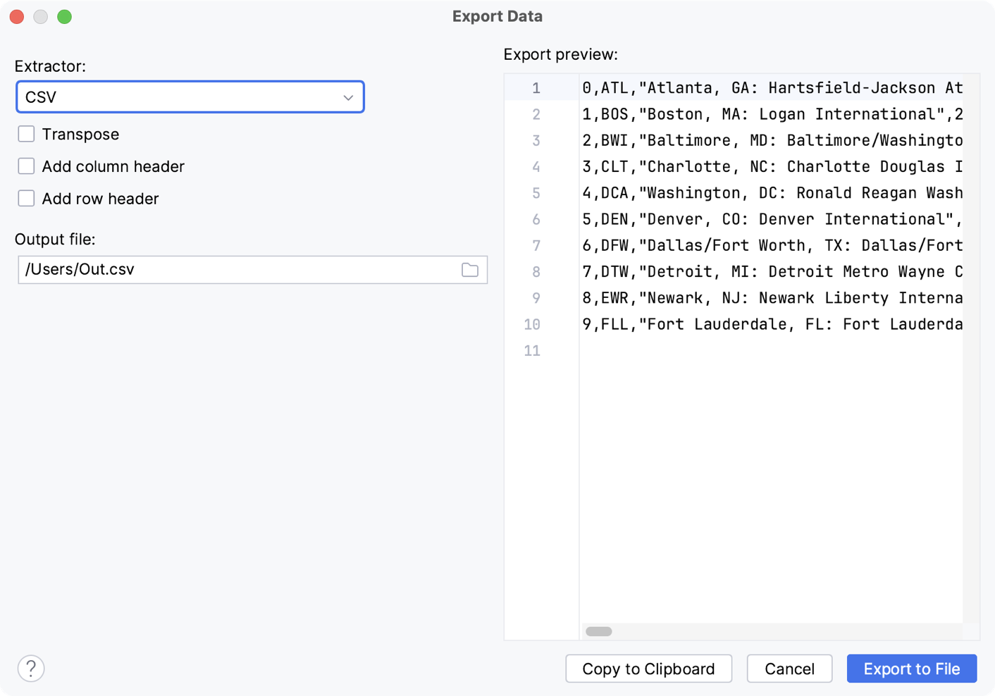Browse for output file using folder icon
The width and height of the screenshot is (995, 696).
[x=470, y=269]
